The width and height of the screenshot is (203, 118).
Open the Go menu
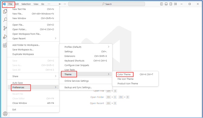43,4
